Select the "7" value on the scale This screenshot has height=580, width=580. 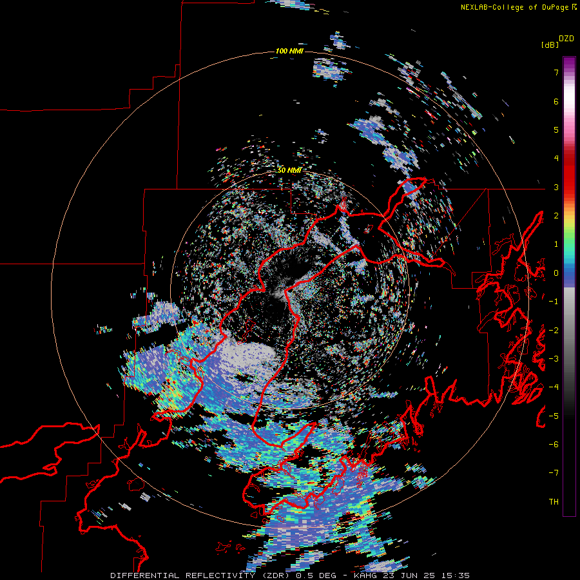(x=556, y=72)
